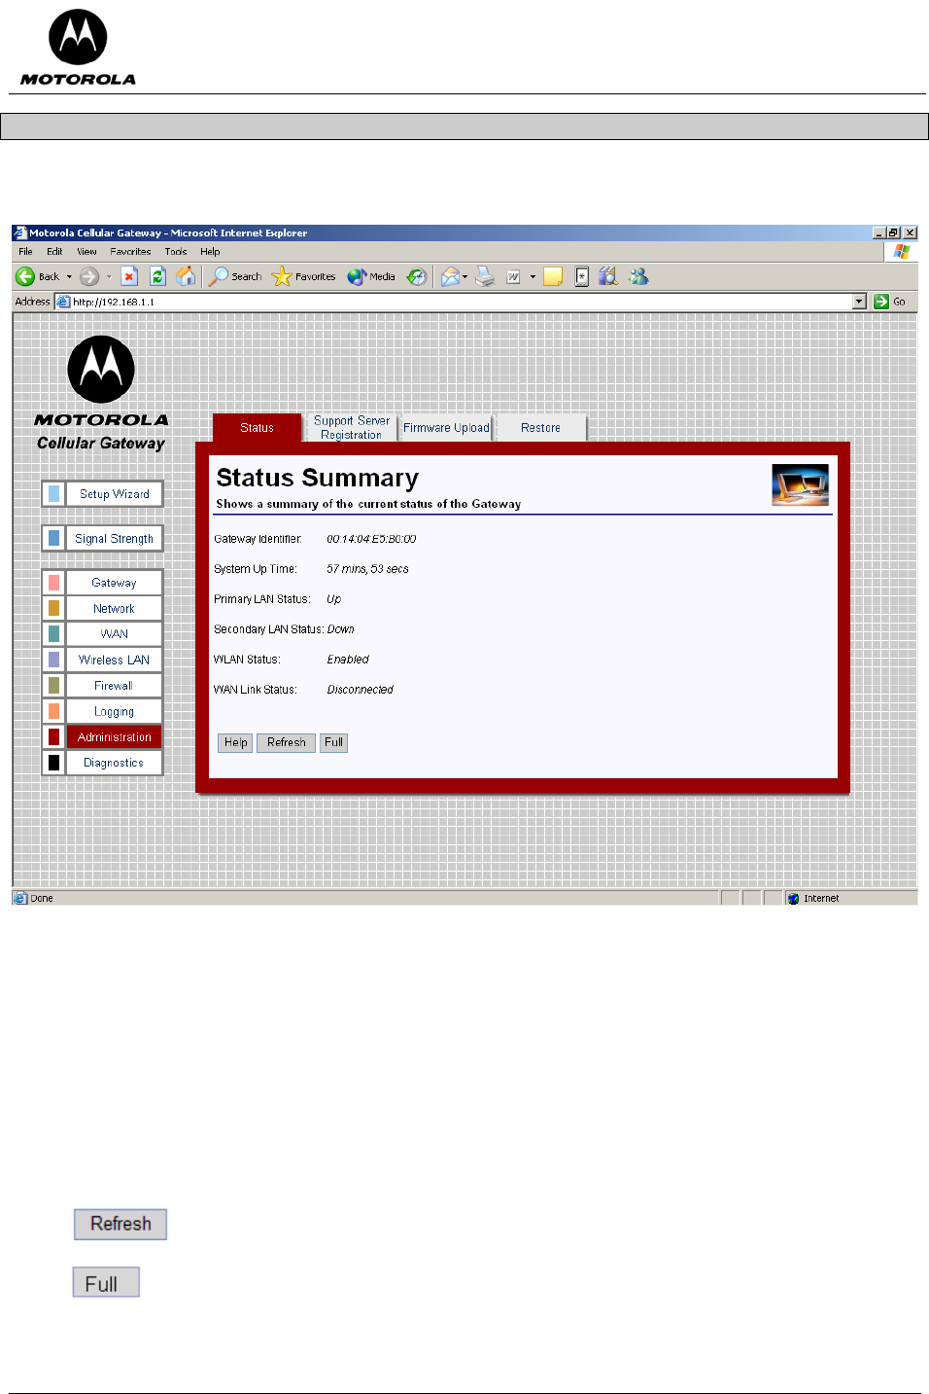Click the computer image in Status Summary
The image size is (929, 1394).
[x=800, y=484]
